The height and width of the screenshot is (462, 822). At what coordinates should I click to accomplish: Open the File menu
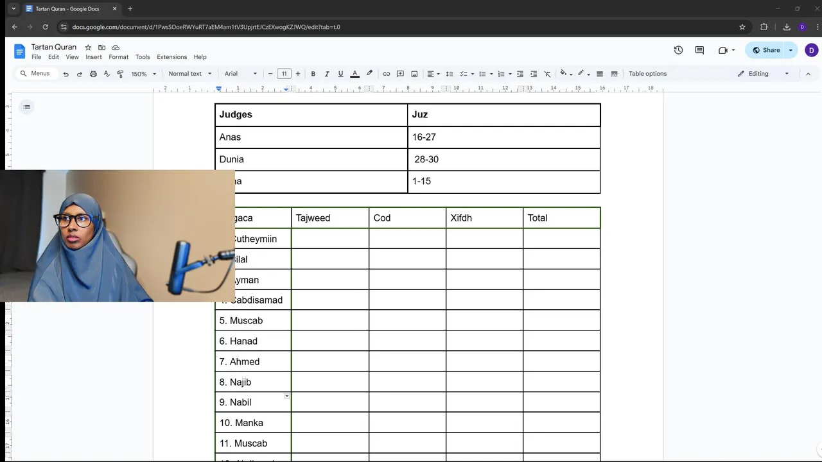pos(37,57)
